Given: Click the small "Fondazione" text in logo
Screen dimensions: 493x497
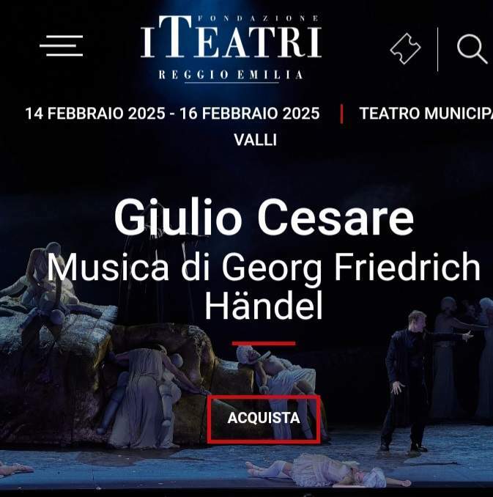Looking at the screenshot, I should pos(258,18).
